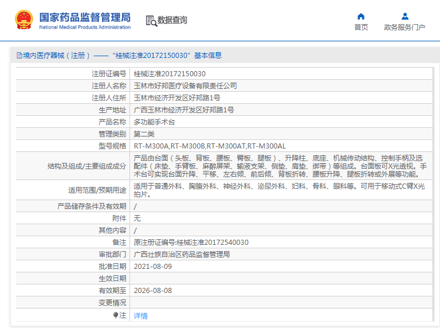440x328 pixels.
Task: Select the 适用于普通外科 usage text
Action: click(279, 190)
